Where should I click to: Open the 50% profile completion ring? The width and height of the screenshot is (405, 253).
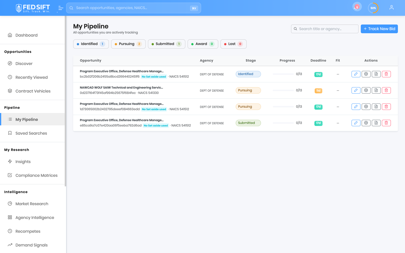click(373, 8)
